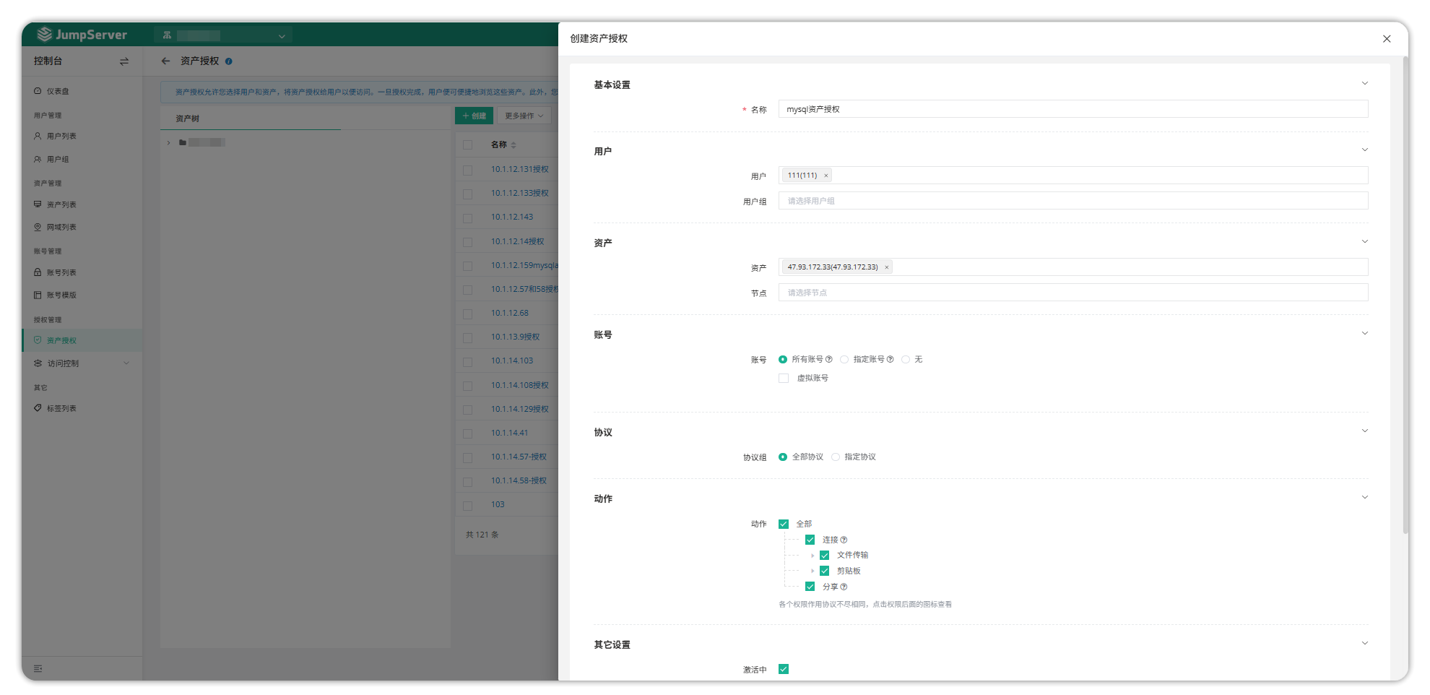Remove the 111(111) user tag
The image size is (1430, 695).
pyautogui.click(x=826, y=176)
